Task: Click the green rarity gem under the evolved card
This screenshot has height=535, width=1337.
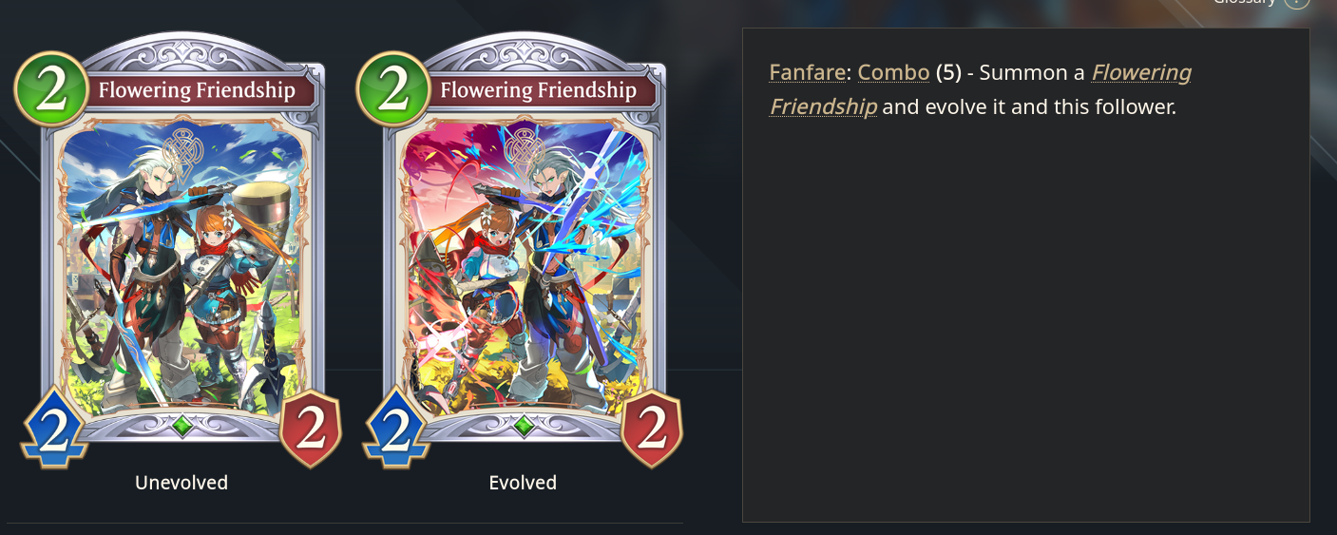Action: (524, 426)
